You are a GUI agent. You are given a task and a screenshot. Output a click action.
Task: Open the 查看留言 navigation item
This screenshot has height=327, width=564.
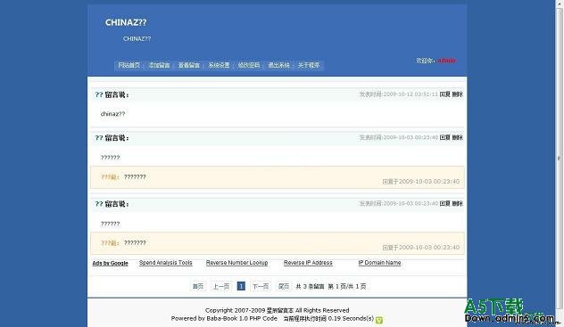pos(189,65)
